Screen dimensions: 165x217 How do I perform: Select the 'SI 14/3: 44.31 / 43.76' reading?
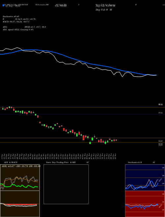(x=25, y=19)
